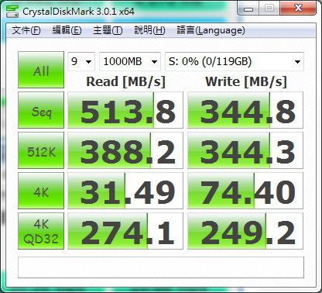
Task: Start the 512K test
Action: pos(41,150)
